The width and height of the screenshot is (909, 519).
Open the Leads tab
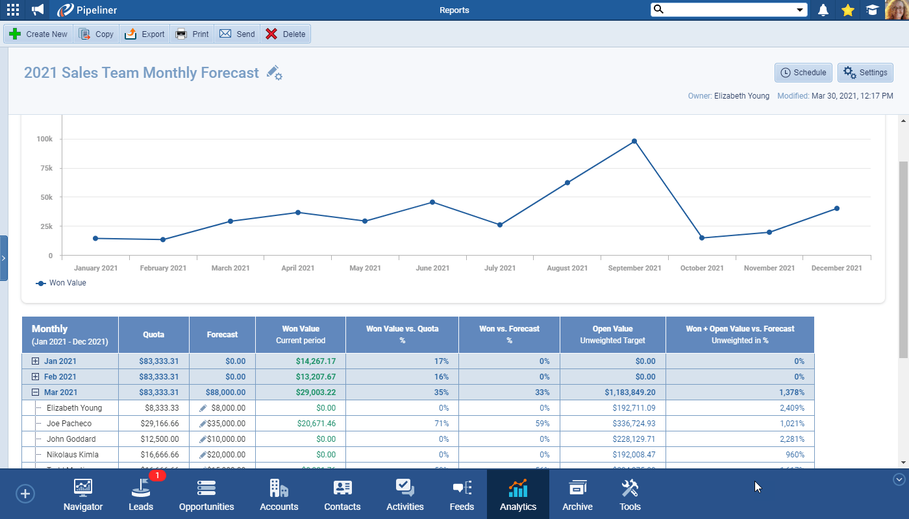pos(141,495)
